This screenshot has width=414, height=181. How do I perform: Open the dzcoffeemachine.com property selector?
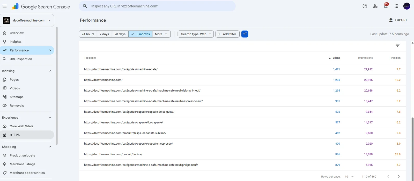point(27,20)
